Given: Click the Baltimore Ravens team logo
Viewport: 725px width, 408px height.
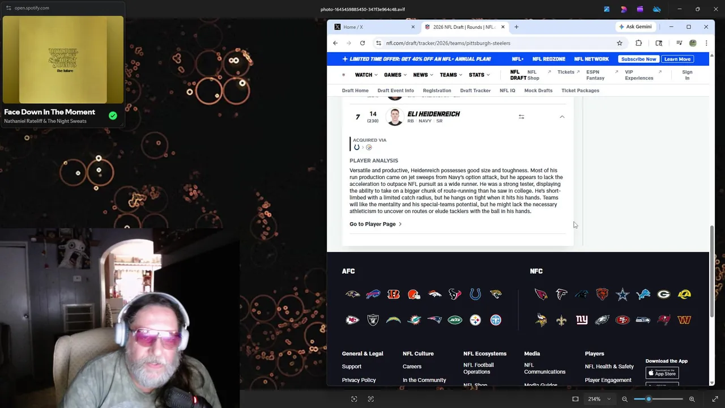Looking at the screenshot, I should (x=352, y=294).
